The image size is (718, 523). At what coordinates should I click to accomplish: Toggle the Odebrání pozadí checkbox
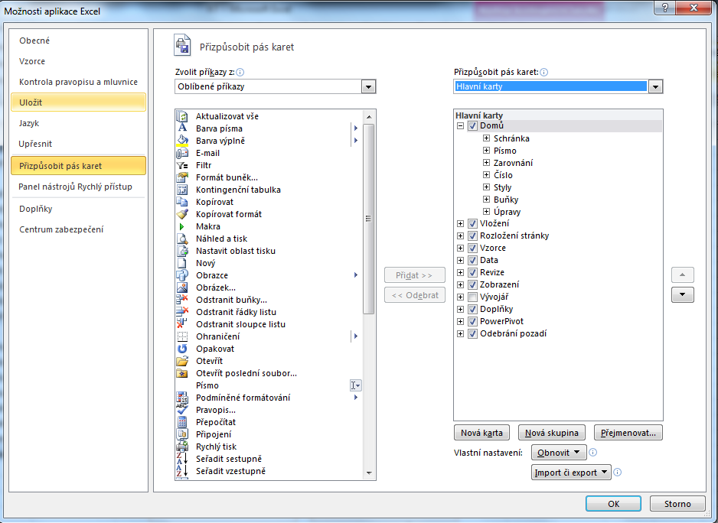[x=472, y=334]
